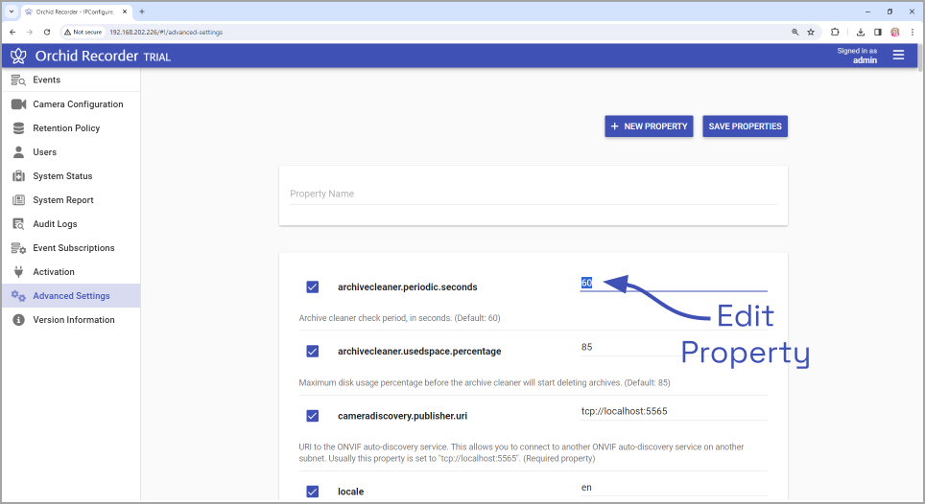
Task: Bookmark this page with star icon
Action: (x=811, y=33)
